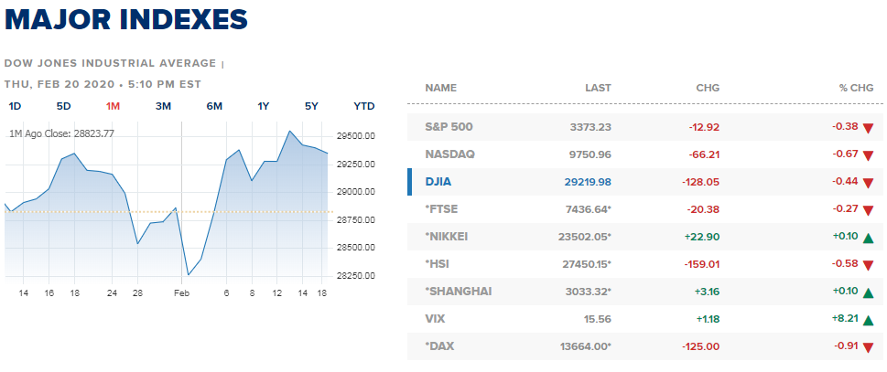Open the VIX index row
The image size is (887, 372).
tap(645, 319)
